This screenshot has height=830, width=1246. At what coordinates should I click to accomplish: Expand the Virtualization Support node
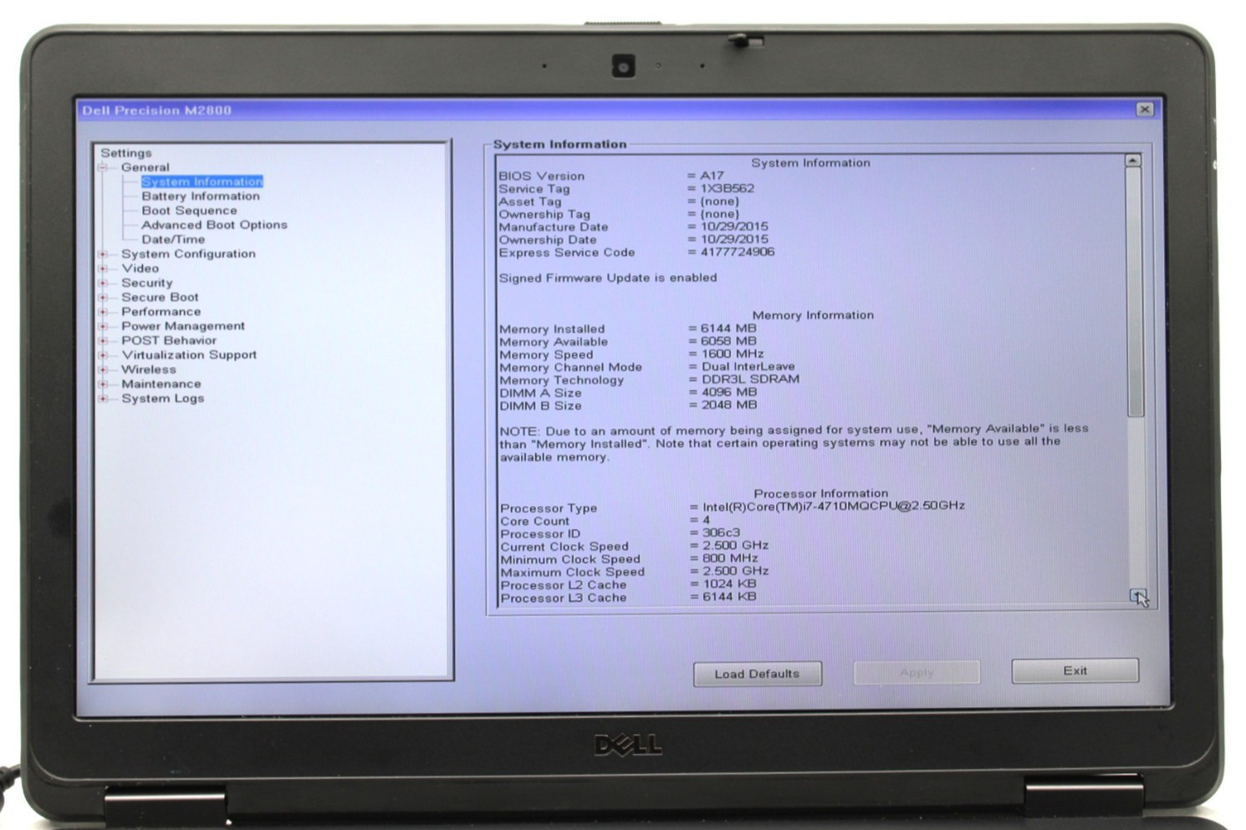[x=104, y=355]
